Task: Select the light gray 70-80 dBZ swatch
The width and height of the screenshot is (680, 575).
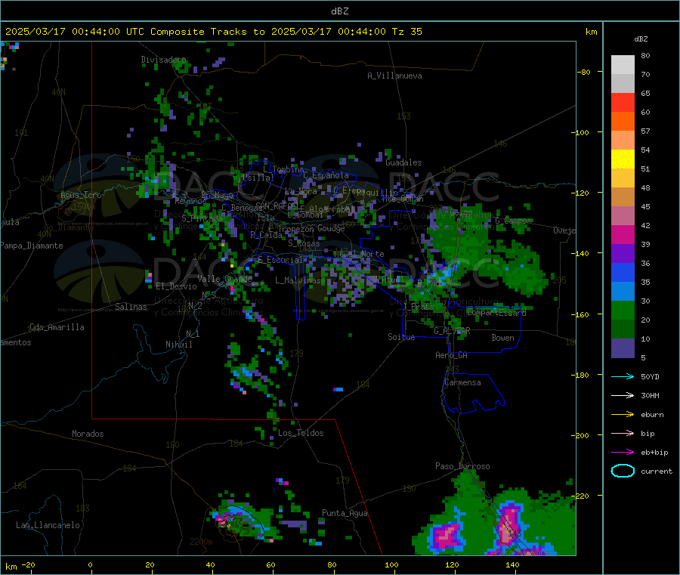Action: click(x=623, y=65)
